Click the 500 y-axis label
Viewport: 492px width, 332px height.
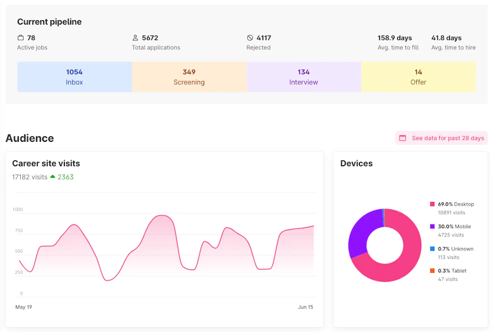click(x=19, y=251)
